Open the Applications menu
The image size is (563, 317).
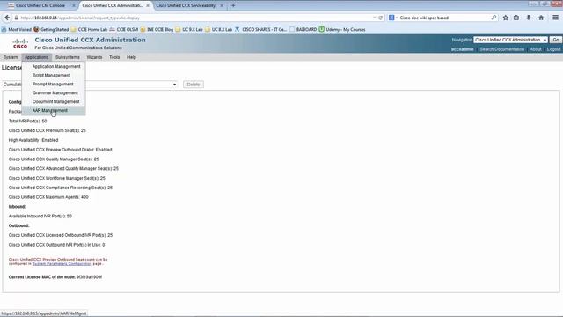[x=36, y=57]
